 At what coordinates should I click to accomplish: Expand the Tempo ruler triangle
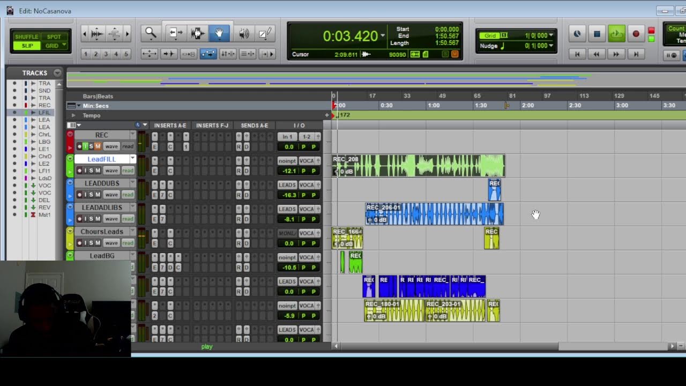[73, 115]
